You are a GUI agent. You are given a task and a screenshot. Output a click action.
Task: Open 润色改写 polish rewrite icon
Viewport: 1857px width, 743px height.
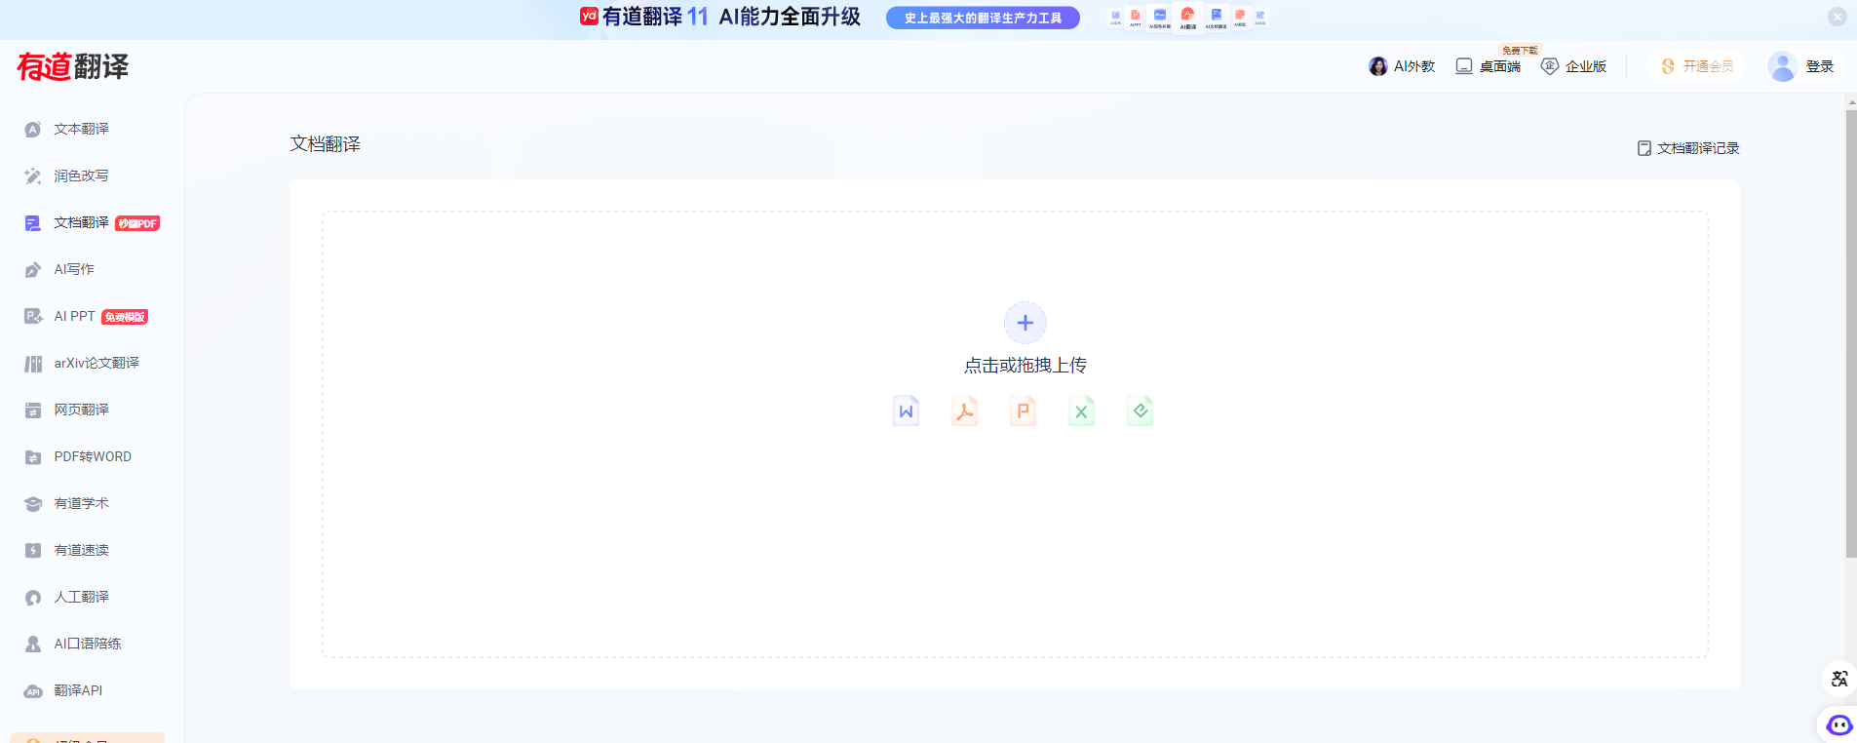point(33,176)
